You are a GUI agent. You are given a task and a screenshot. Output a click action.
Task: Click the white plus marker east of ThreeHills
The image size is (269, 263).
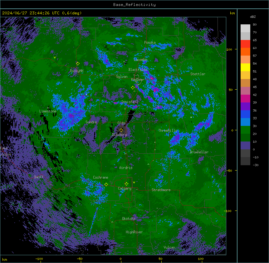(x=191, y=117)
